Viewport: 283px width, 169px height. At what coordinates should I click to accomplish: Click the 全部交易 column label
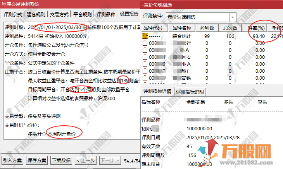(x=196, y=102)
